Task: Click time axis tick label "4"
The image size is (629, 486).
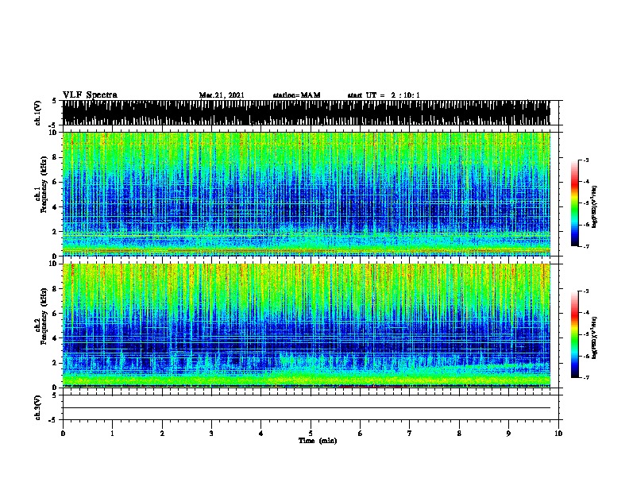Action: [260, 434]
